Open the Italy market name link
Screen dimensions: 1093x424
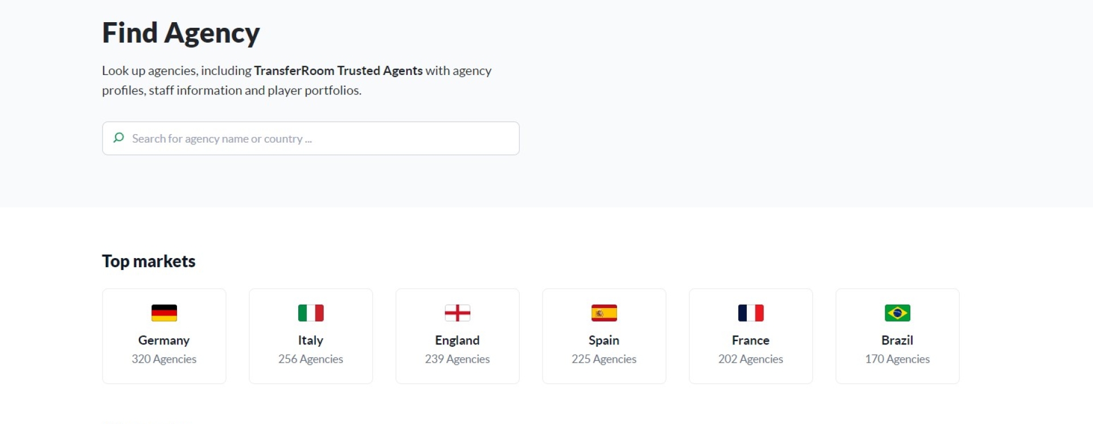pyautogui.click(x=311, y=340)
